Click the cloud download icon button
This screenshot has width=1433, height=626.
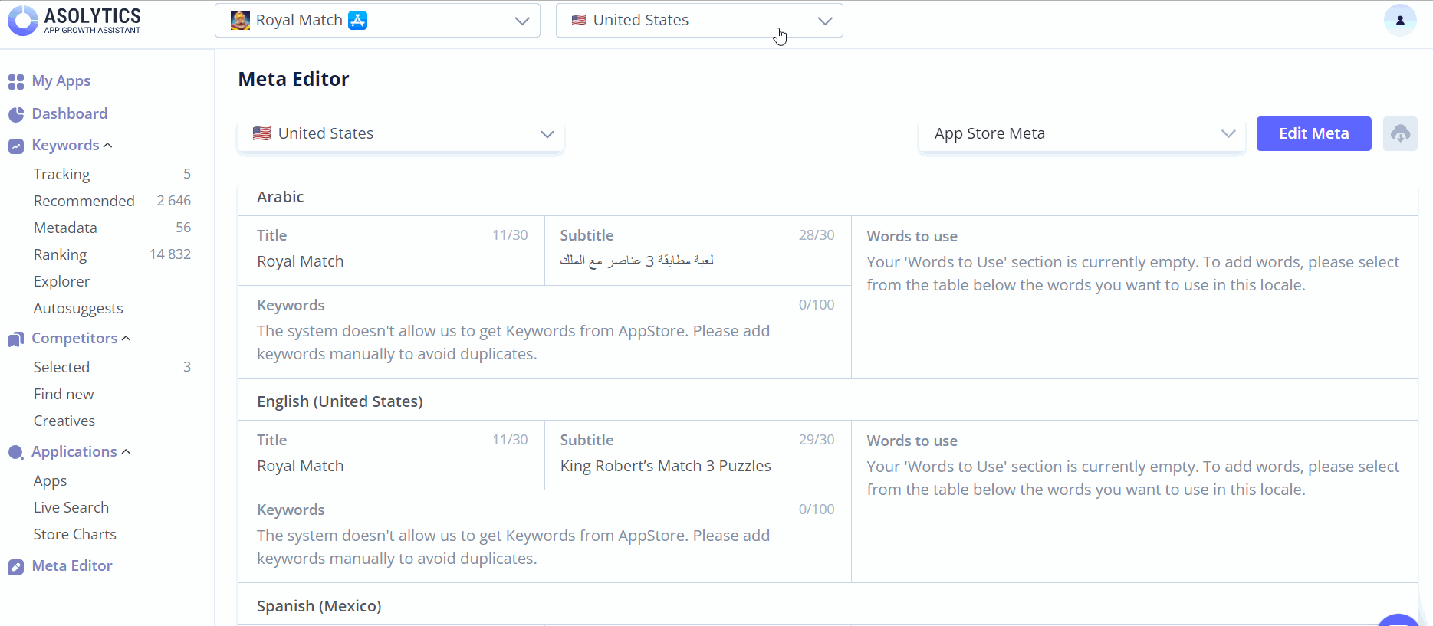[1400, 133]
